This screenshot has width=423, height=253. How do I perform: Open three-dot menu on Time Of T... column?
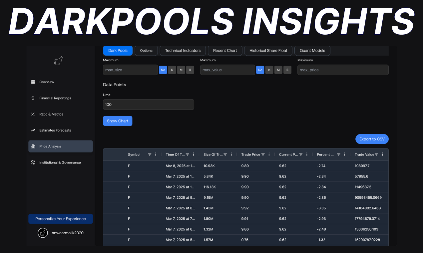[x=194, y=154]
